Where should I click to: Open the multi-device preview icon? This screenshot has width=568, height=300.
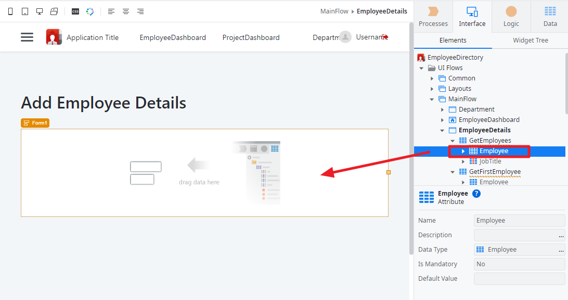point(54,11)
